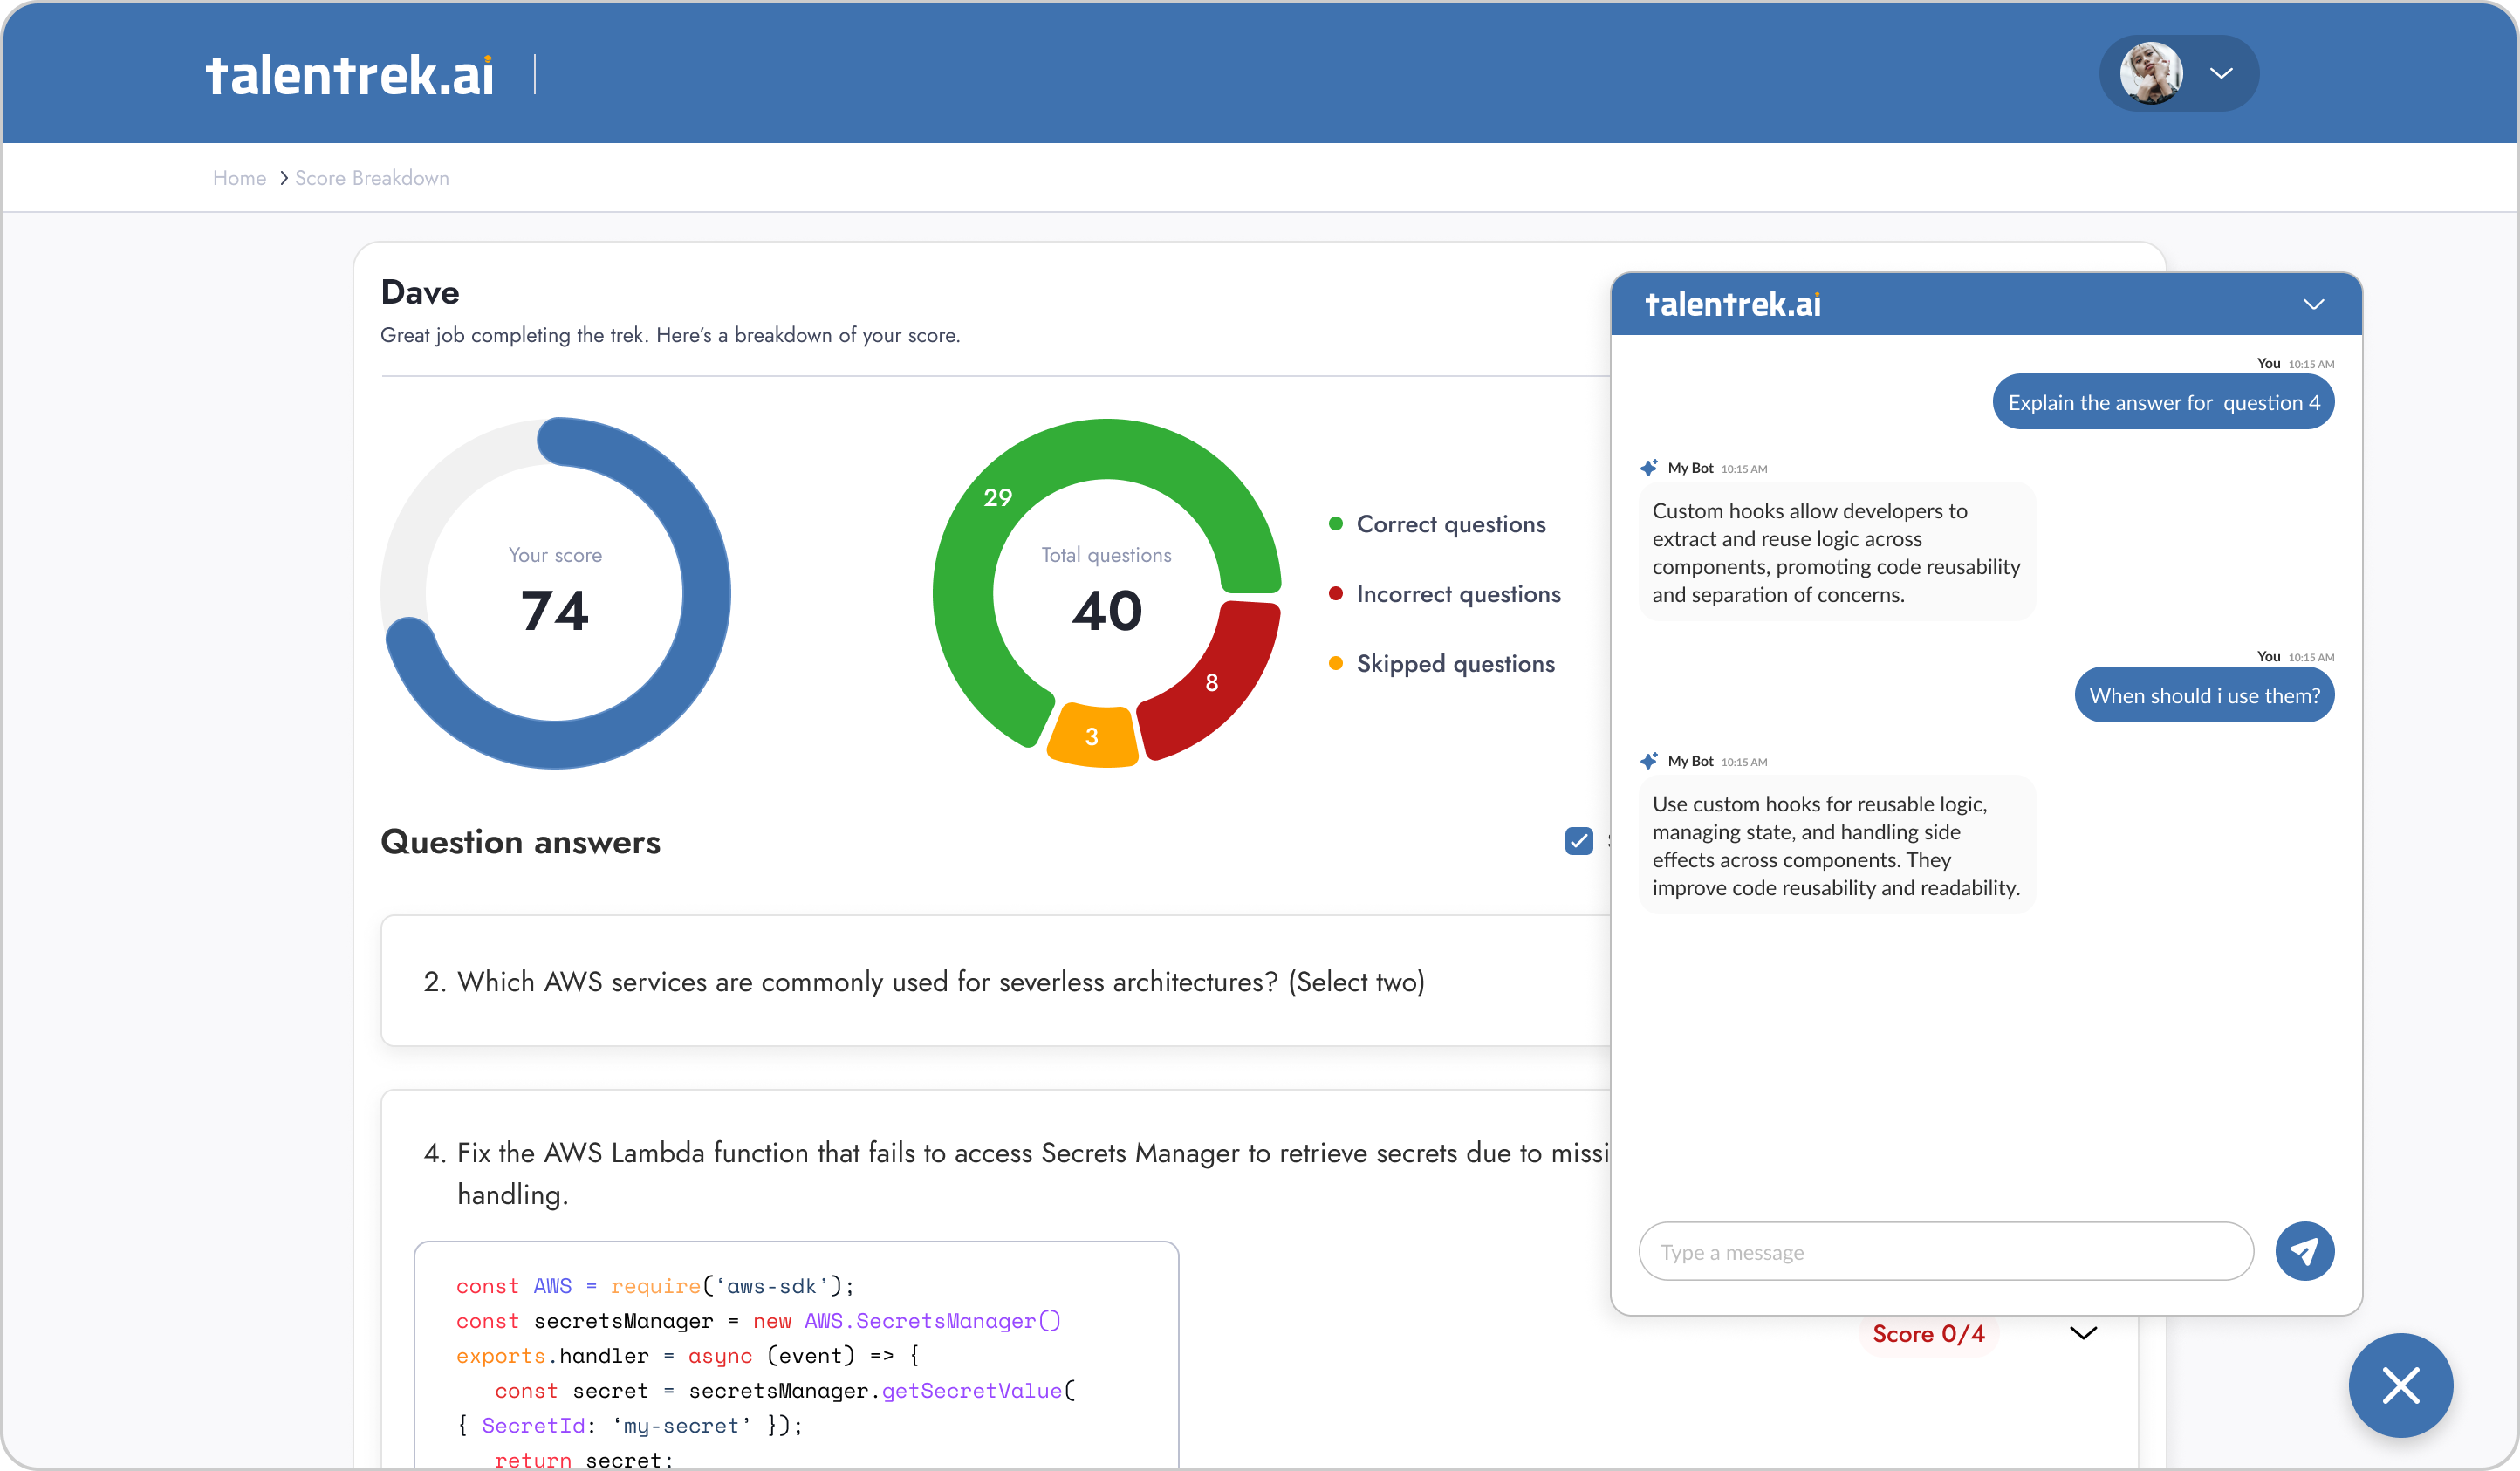
Task: Click the user profile avatar picture
Action: pyautogui.click(x=2150, y=73)
